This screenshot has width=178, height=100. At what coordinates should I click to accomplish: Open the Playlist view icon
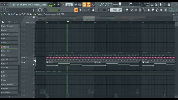[127, 10]
